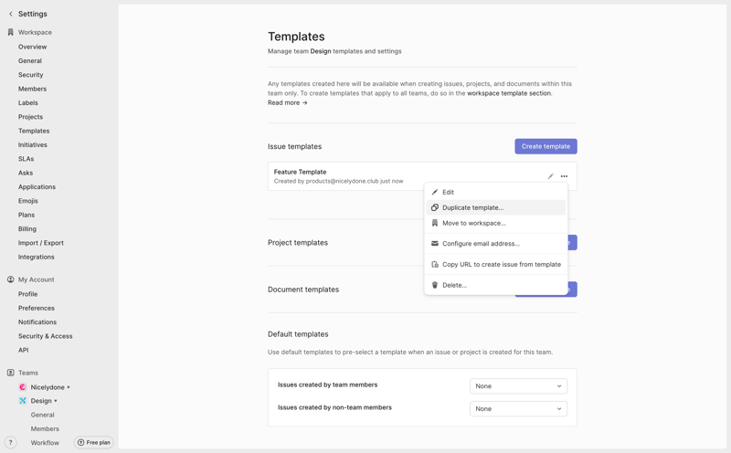Open Members under Workspace

point(32,89)
